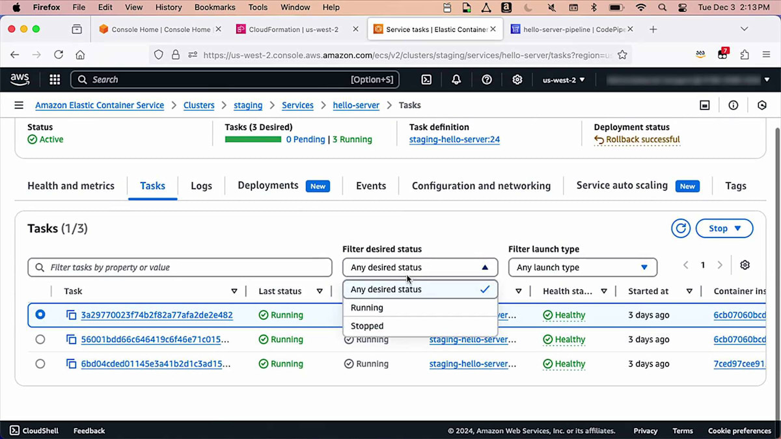Choose Running in the status filter

click(x=420, y=308)
